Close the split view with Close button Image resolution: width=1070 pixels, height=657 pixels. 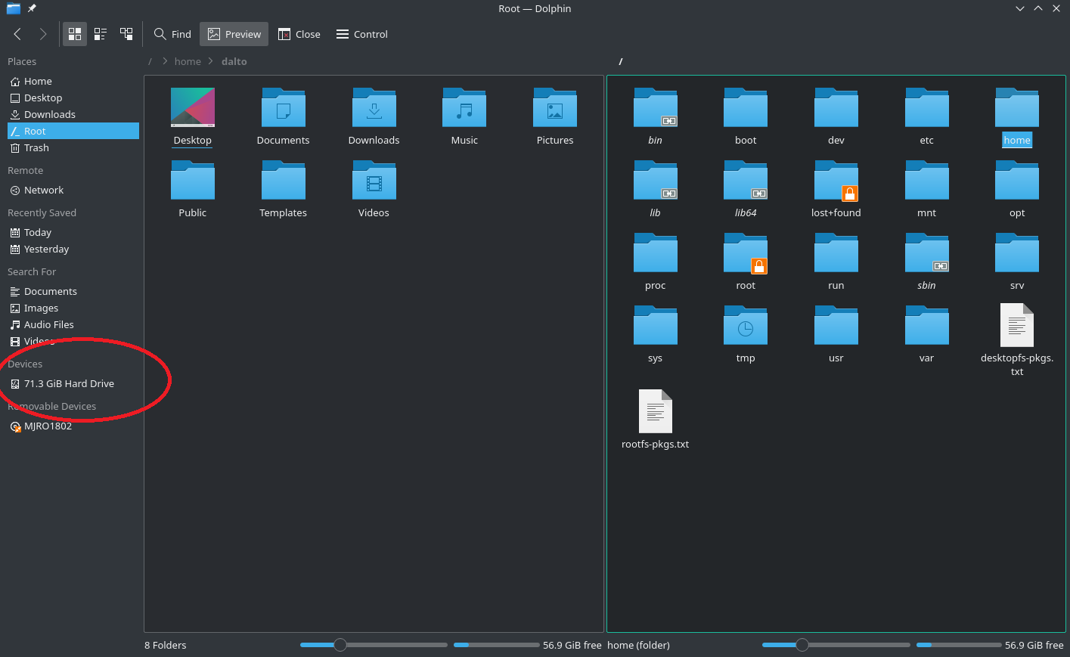(299, 34)
